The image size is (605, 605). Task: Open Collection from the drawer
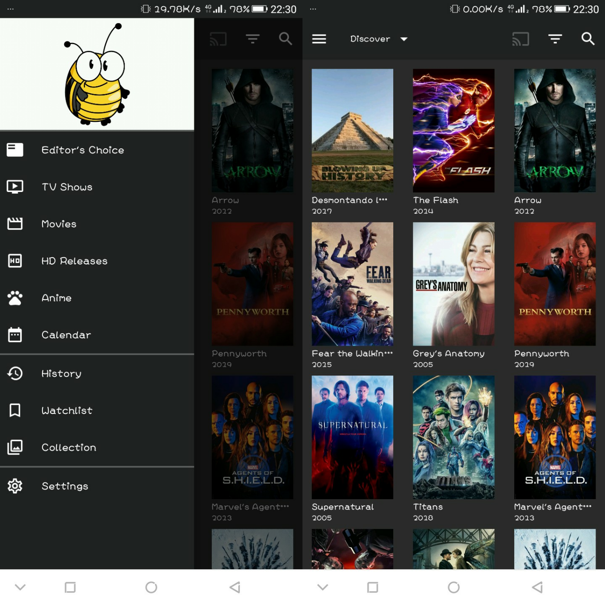tap(97, 447)
